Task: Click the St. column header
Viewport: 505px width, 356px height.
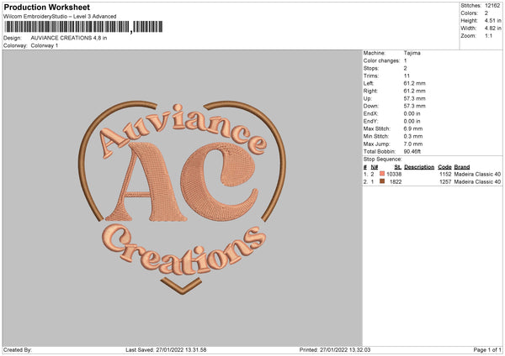Action: [397, 167]
